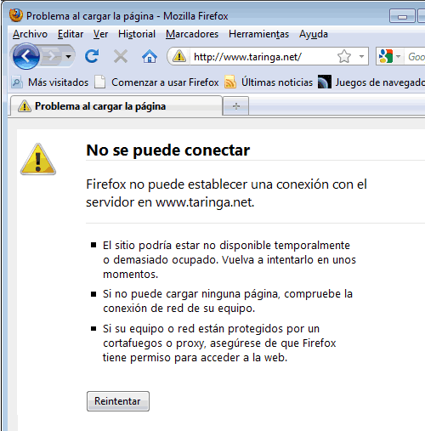Screen dimensions: 425x431
Task: Open the Últimas noticias feed bookmark
Action: point(269,82)
